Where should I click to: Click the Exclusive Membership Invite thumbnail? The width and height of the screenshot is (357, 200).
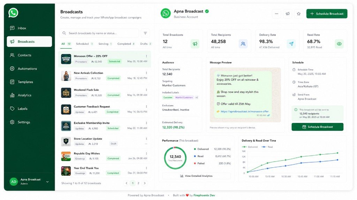tap(66, 126)
